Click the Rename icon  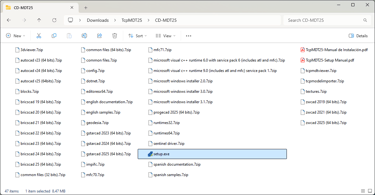pyautogui.click(x=84, y=36)
